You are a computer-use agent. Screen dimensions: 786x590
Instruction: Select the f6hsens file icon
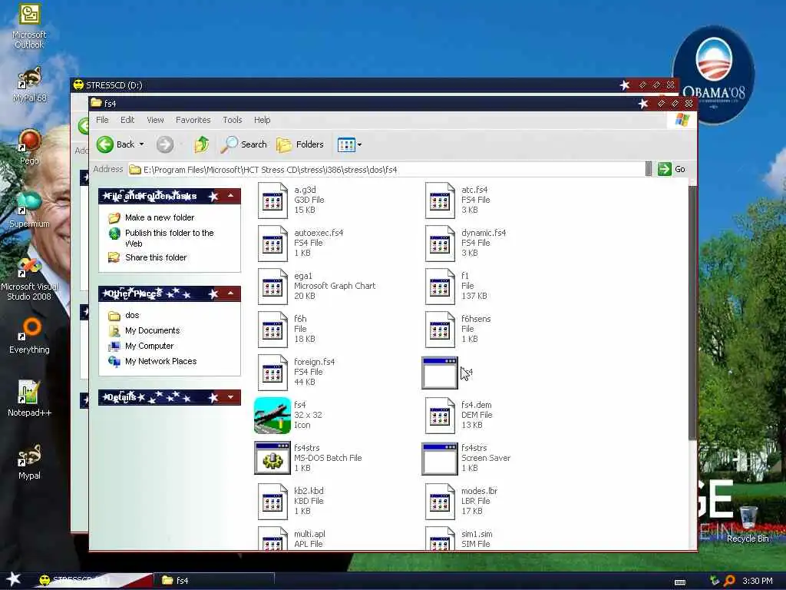coord(440,330)
